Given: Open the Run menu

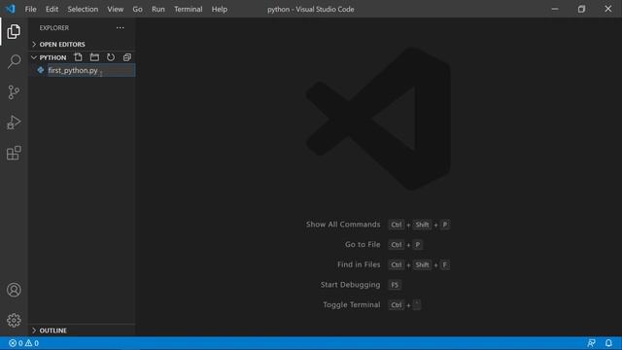Looking at the screenshot, I should point(157,9).
